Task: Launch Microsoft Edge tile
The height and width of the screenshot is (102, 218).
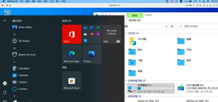Action: [x=72, y=54]
